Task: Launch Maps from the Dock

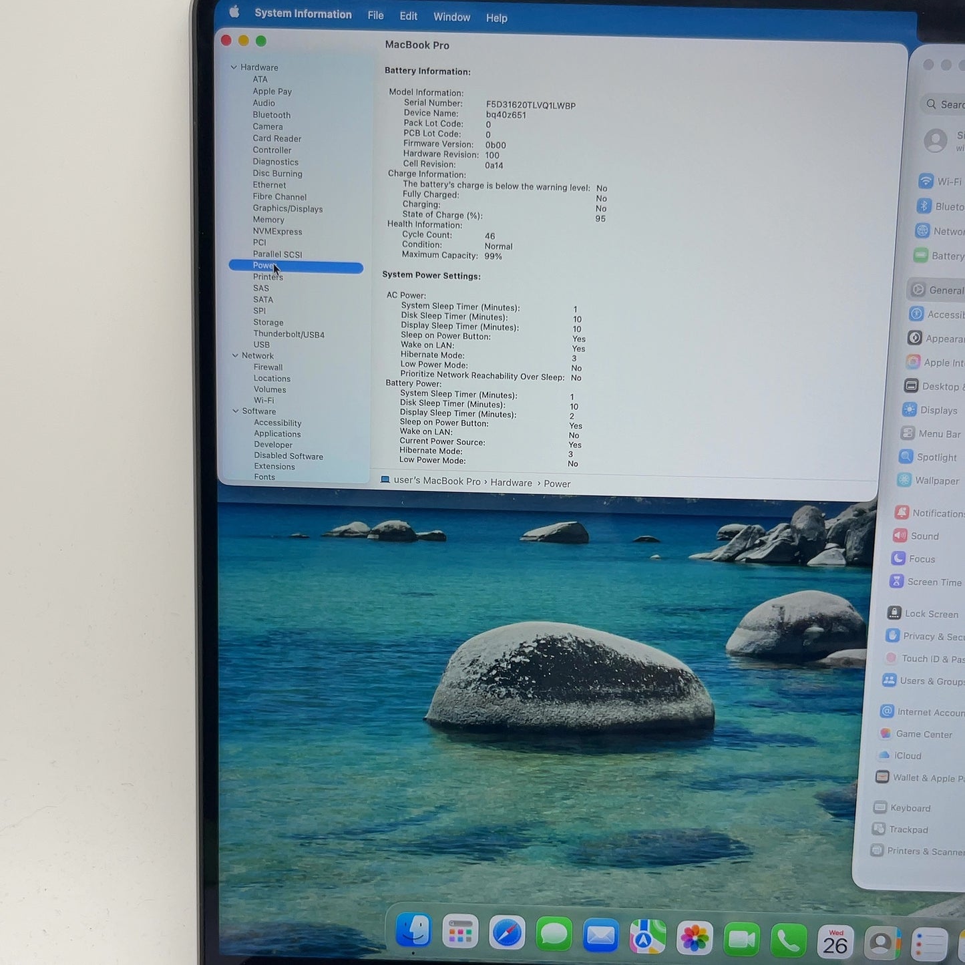Action: point(647,937)
